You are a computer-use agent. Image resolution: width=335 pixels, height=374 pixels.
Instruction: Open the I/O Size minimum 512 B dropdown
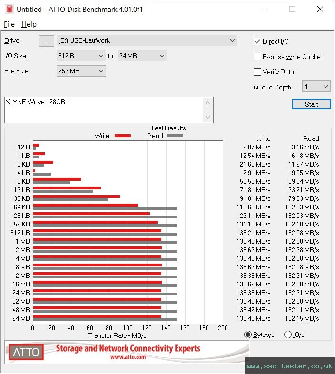[81, 56]
